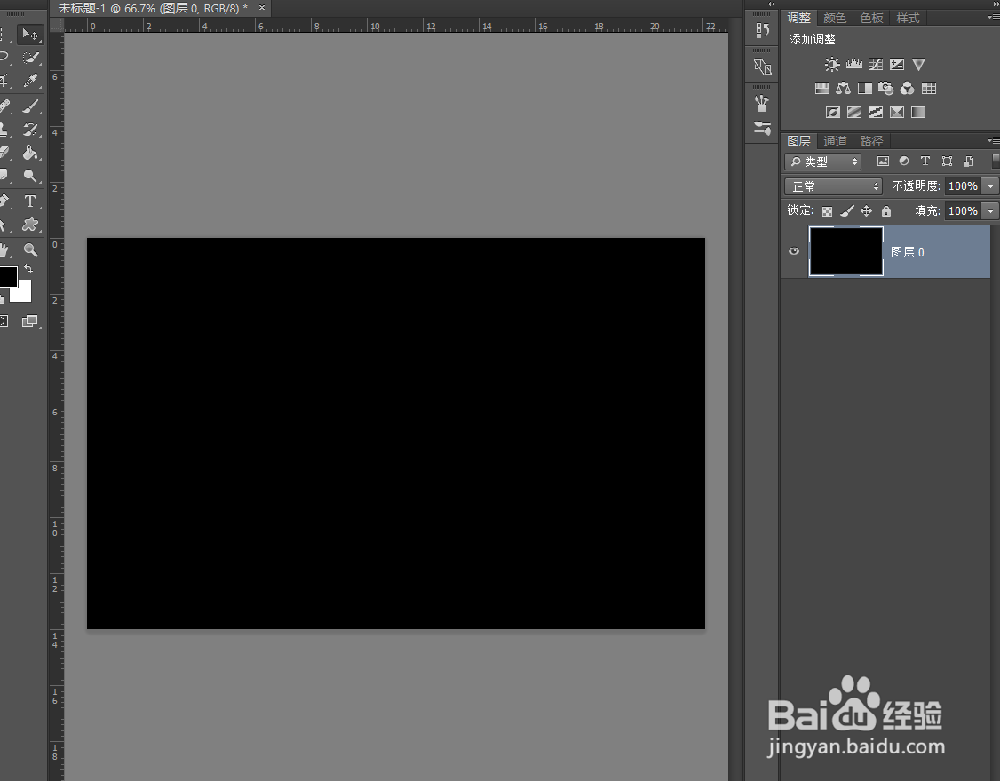Toggle filter for smart objects

pyautogui.click(x=969, y=162)
